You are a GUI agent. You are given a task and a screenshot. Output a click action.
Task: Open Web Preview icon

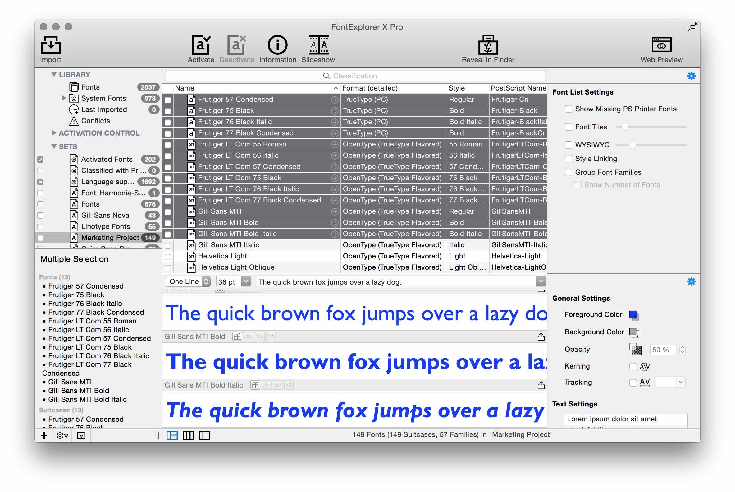661,45
